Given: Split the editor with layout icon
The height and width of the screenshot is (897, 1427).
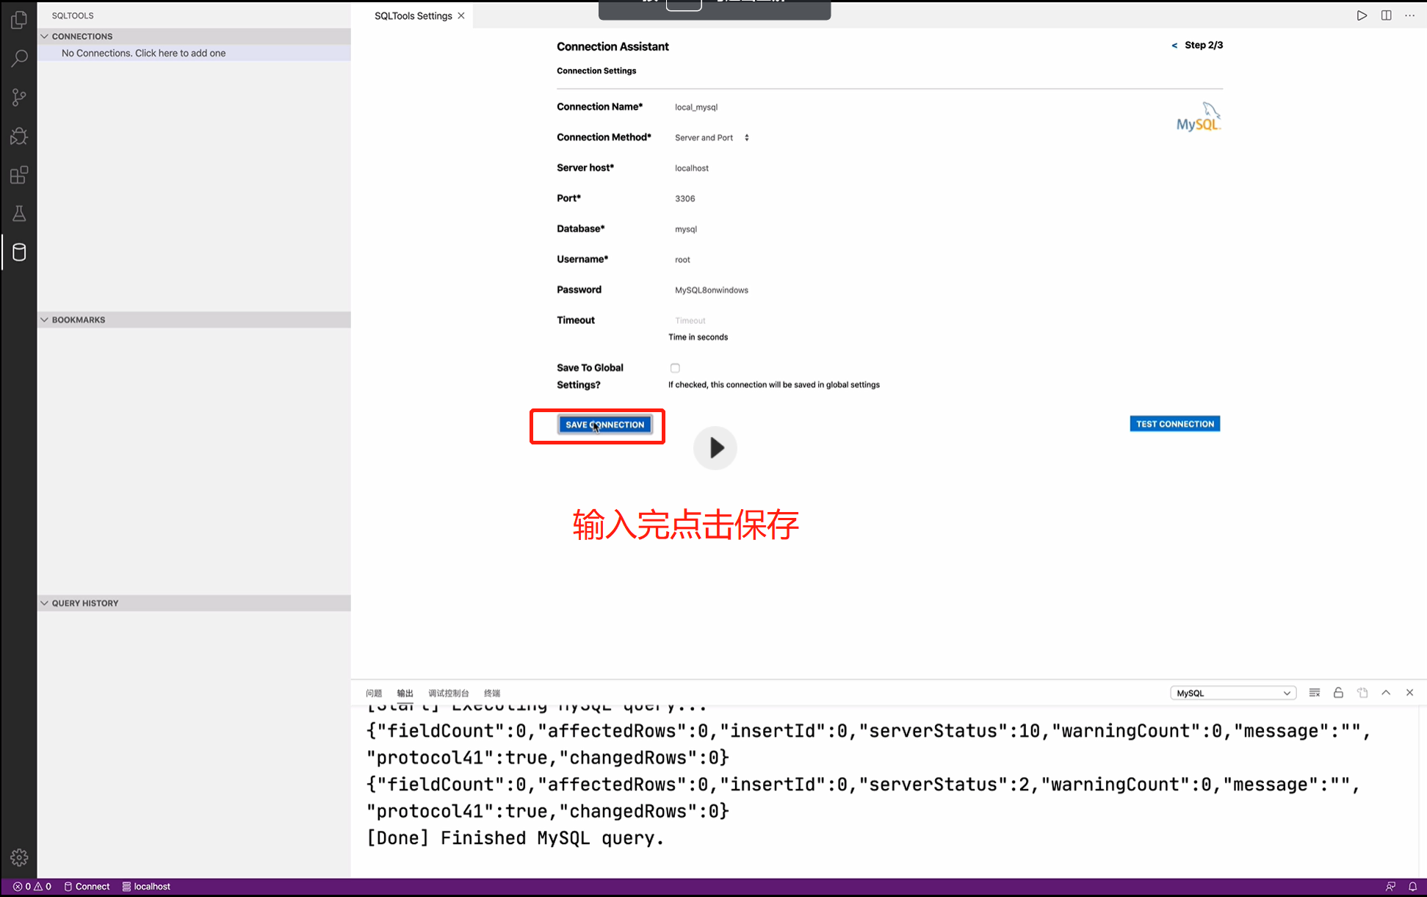Looking at the screenshot, I should click(x=1386, y=15).
